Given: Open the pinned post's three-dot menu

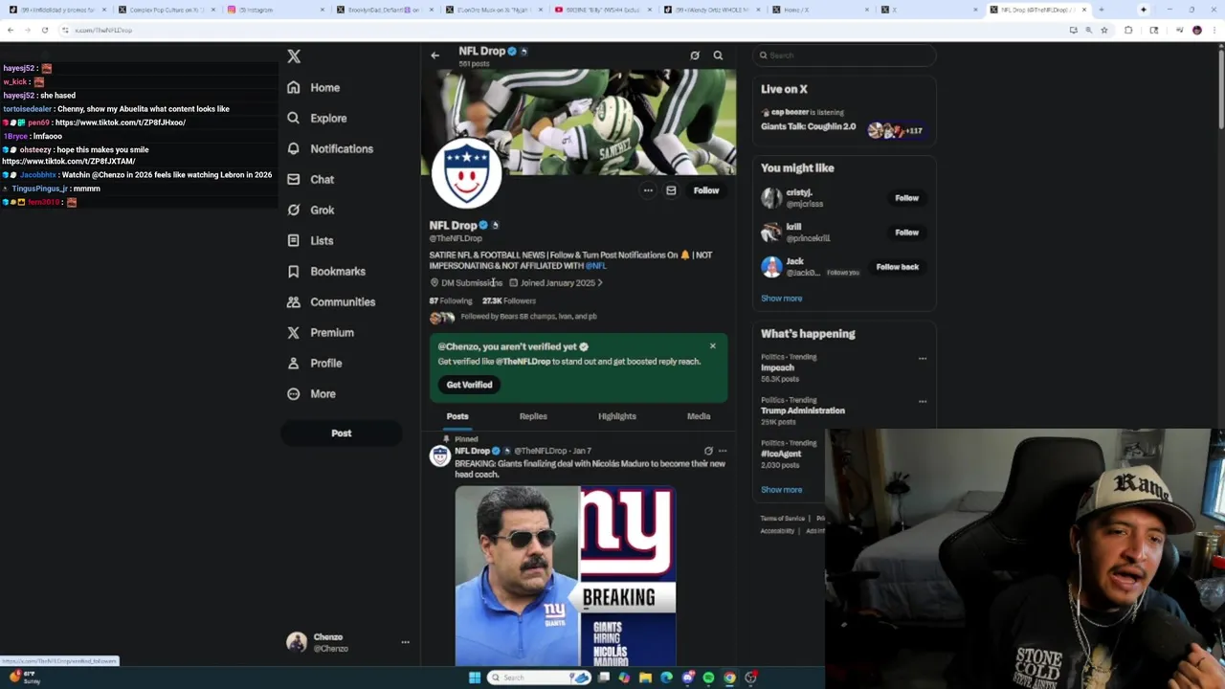Looking at the screenshot, I should [x=723, y=451].
